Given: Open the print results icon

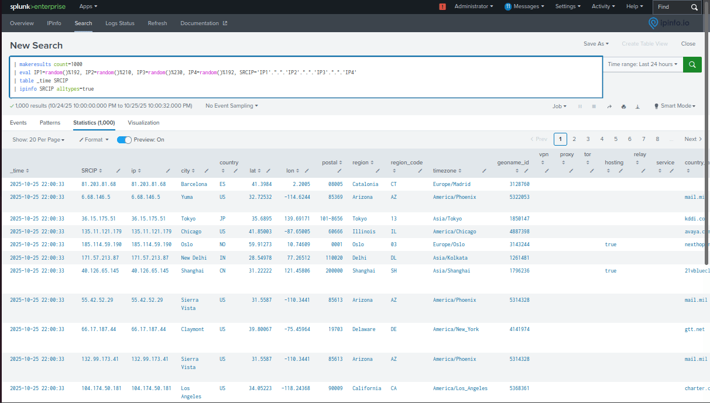Looking at the screenshot, I should pos(624,106).
